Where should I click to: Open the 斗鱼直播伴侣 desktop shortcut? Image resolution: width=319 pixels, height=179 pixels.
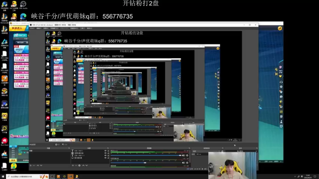tap(4, 80)
